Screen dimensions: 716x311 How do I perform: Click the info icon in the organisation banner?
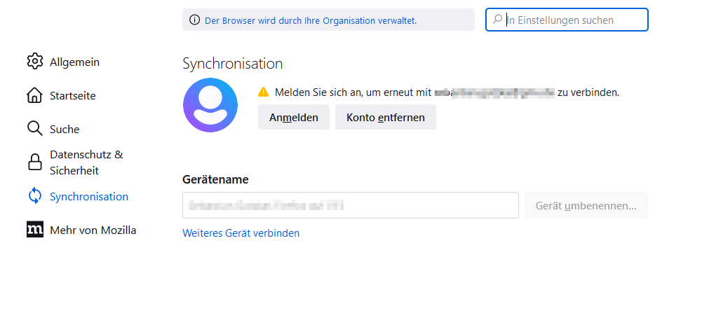pos(194,20)
